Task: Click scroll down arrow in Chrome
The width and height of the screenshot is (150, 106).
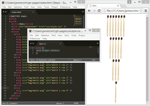Action: coord(147,103)
